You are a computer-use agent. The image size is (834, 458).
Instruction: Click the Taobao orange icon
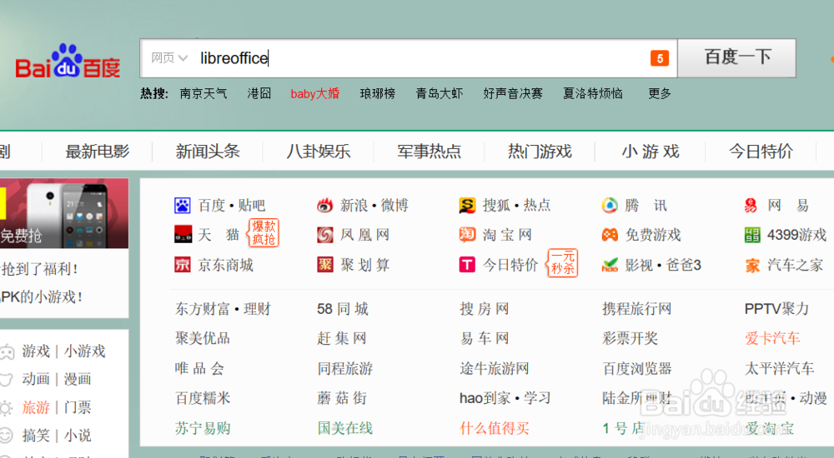click(x=467, y=234)
